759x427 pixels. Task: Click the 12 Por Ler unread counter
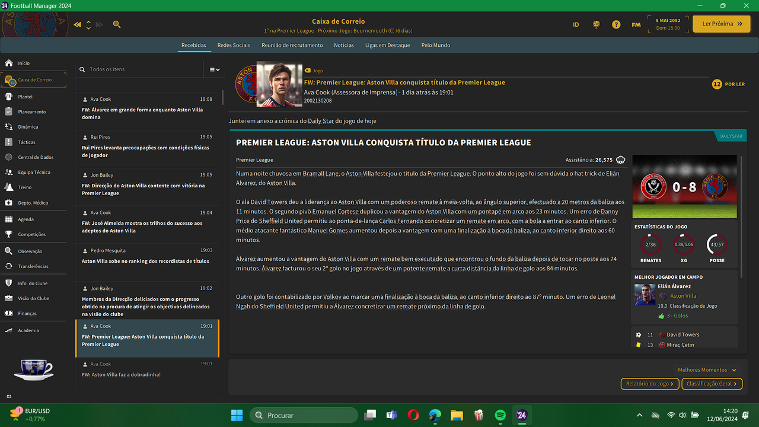728,84
